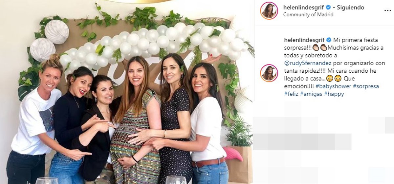394x184 pixels.
Task: Click the baby shower group photo
Action: pyautogui.click(x=126, y=92)
